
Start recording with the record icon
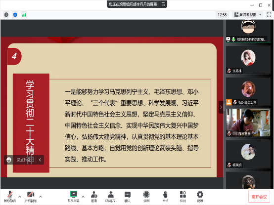(146, 197)
